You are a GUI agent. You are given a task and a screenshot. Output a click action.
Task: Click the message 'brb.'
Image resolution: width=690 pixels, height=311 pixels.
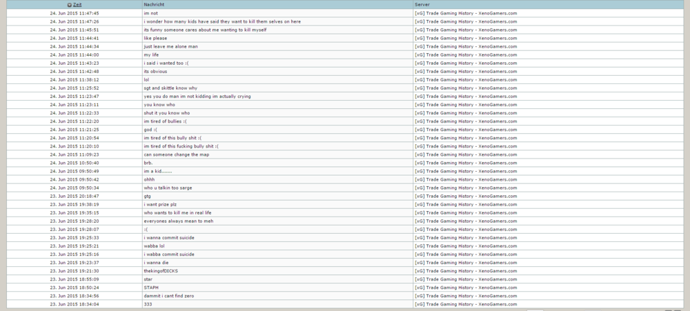coord(148,163)
